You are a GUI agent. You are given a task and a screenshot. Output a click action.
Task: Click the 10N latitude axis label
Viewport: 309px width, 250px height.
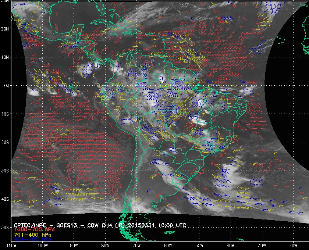(5, 57)
